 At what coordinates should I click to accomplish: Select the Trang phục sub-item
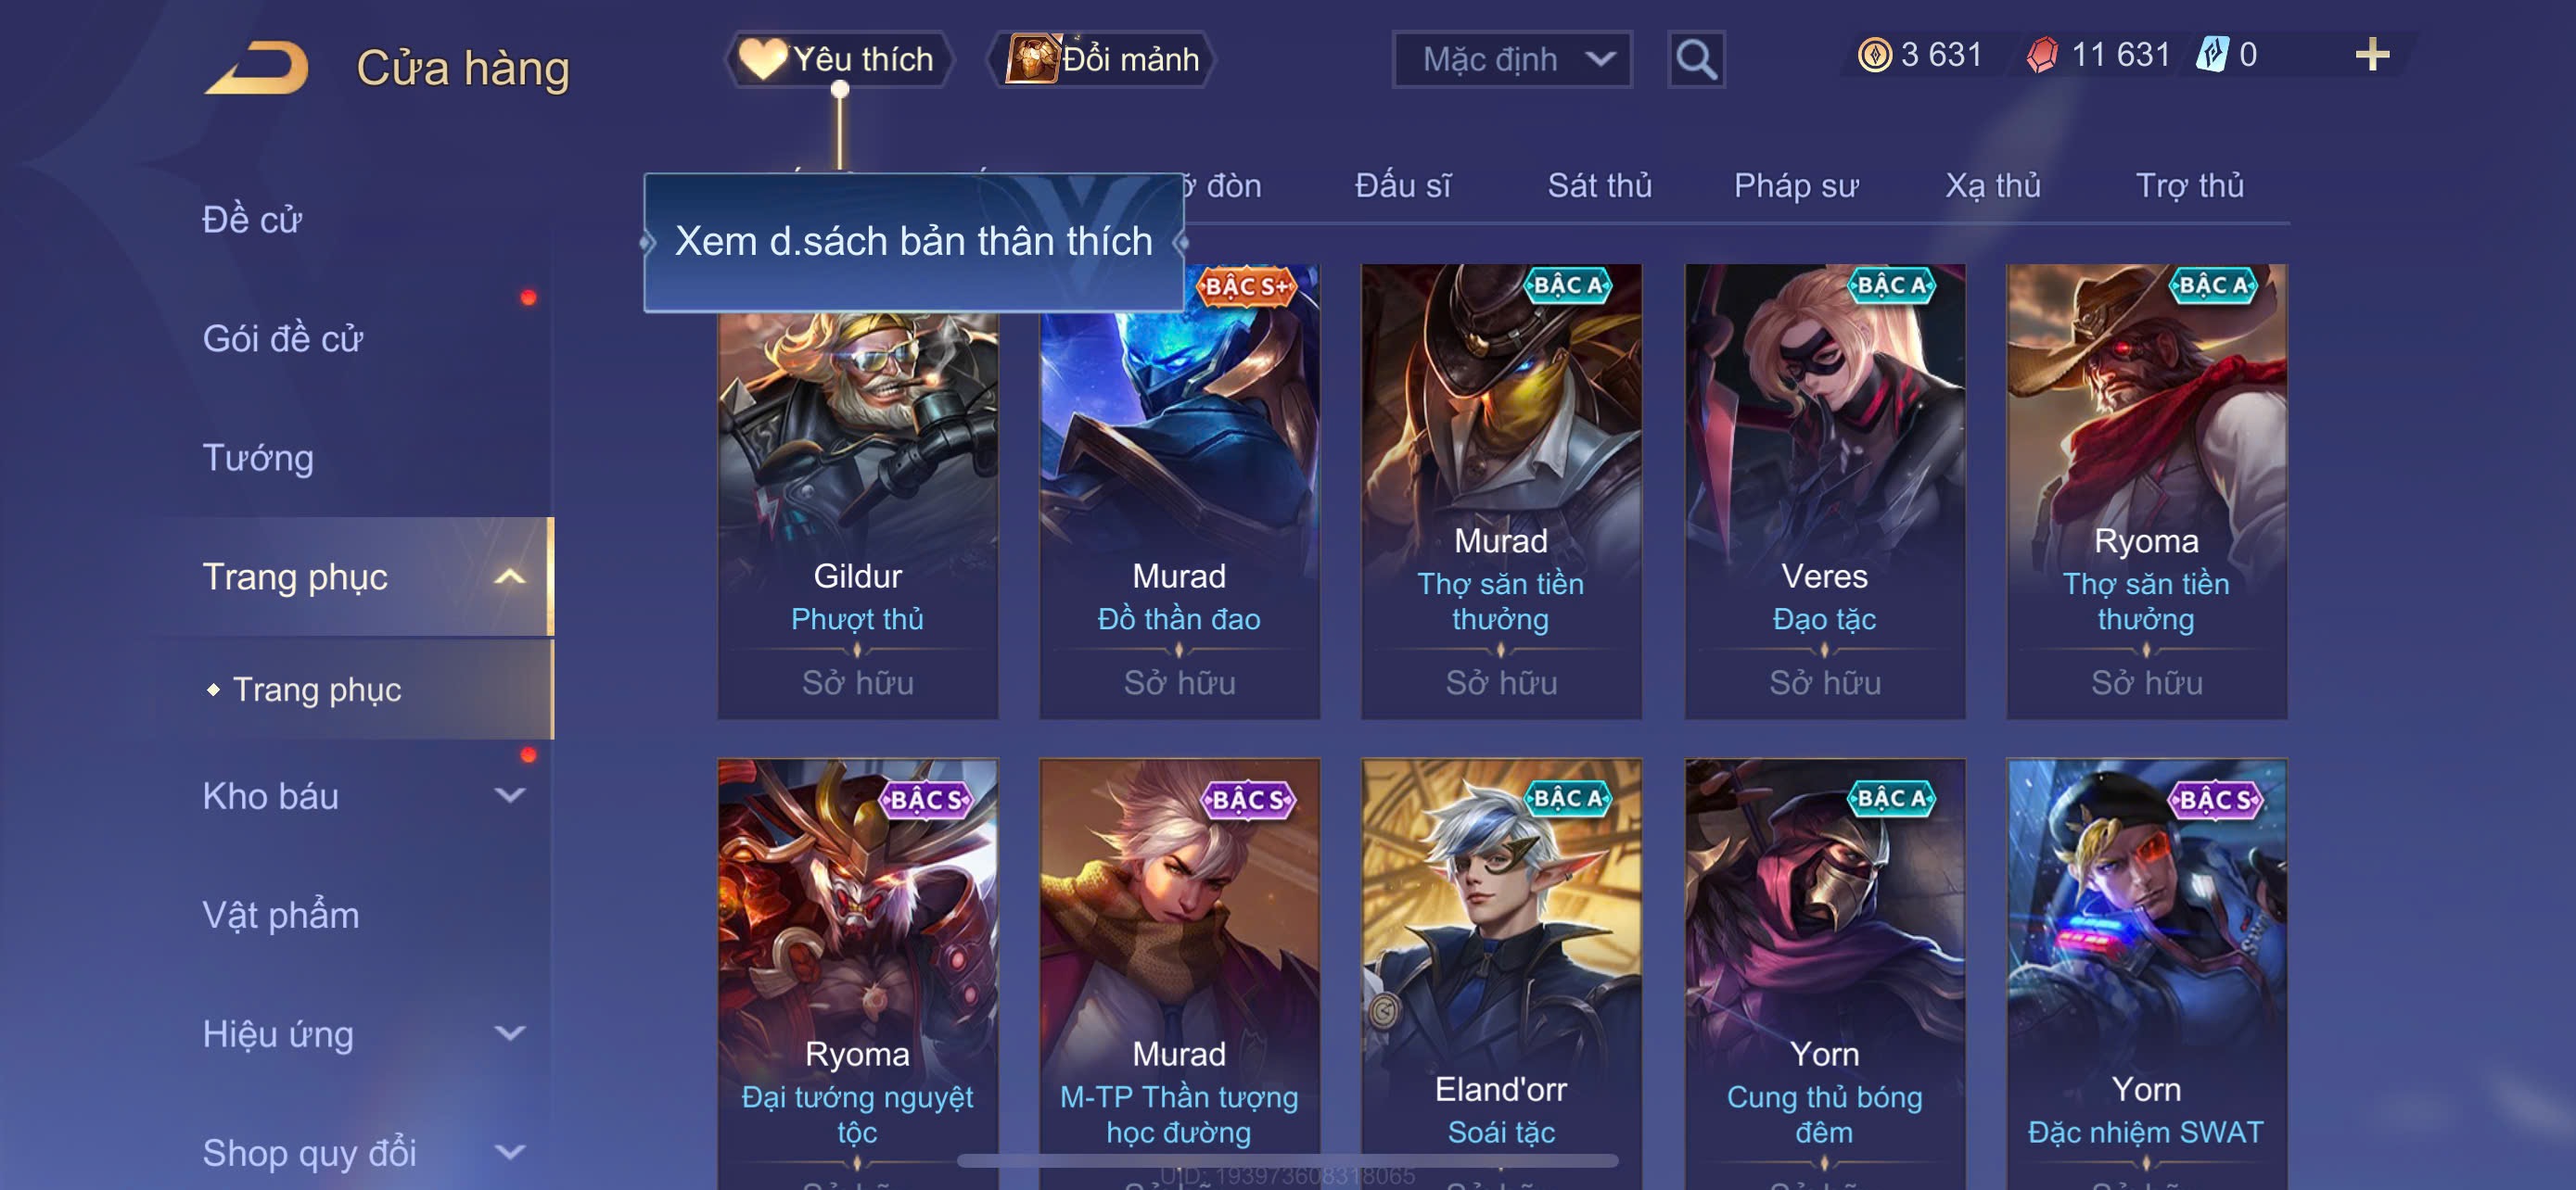[317, 690]
